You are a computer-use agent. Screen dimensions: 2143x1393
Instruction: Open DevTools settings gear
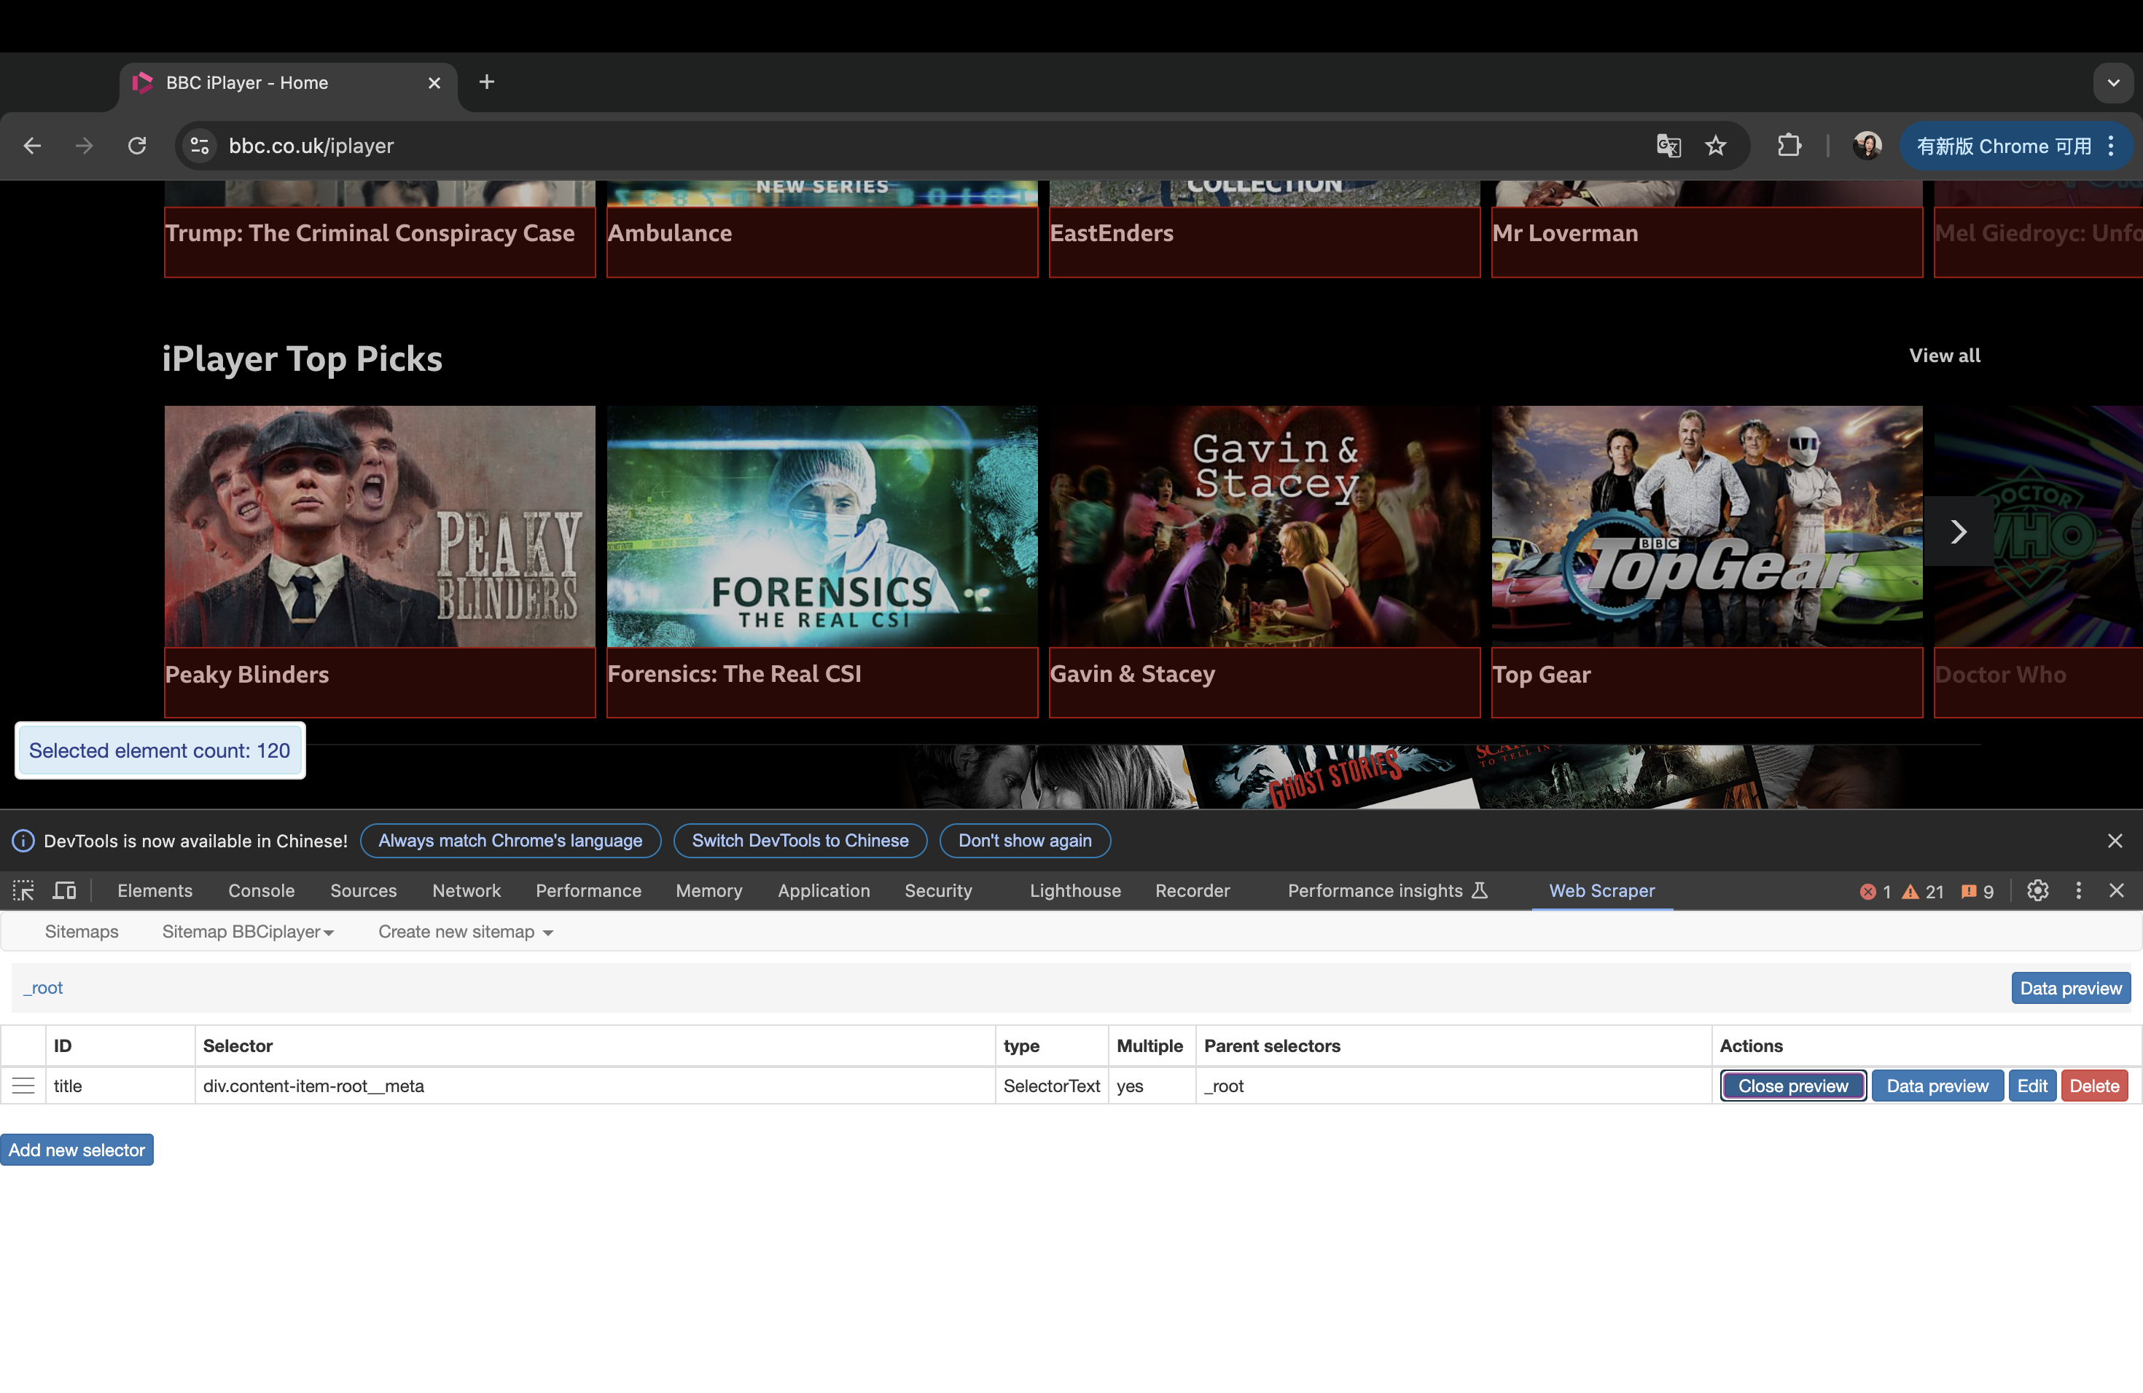pos(2037,891)
